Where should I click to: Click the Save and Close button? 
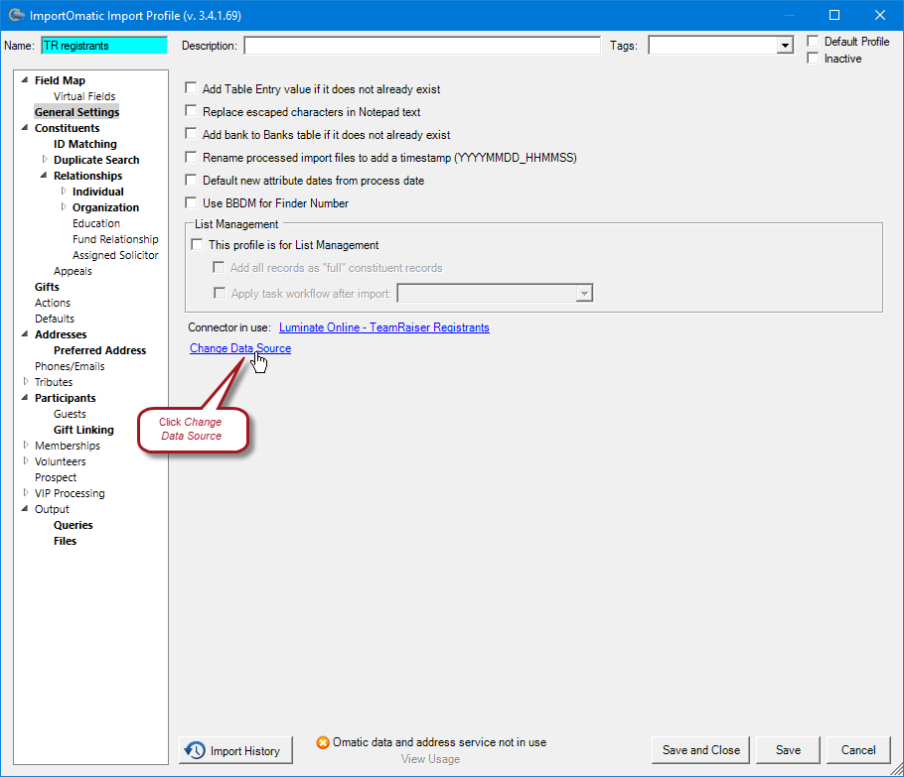click(700, 750)
